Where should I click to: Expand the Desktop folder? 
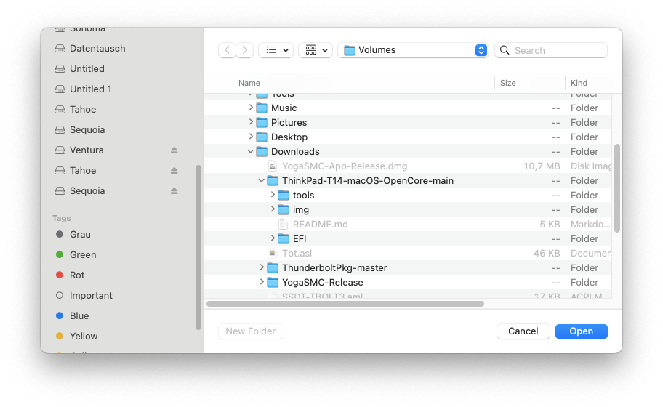(251, 137)
